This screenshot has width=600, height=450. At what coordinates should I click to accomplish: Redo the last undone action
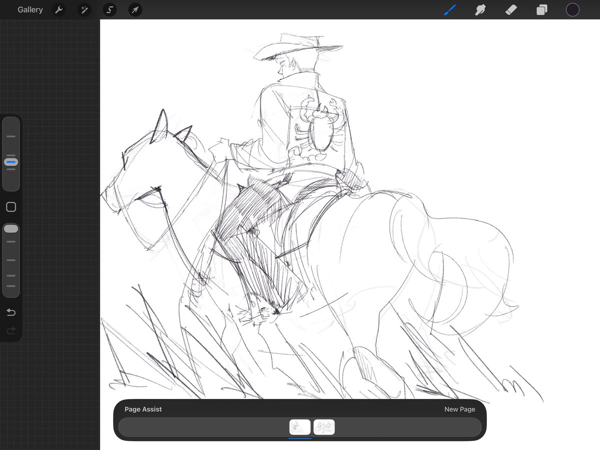[11, 330]
